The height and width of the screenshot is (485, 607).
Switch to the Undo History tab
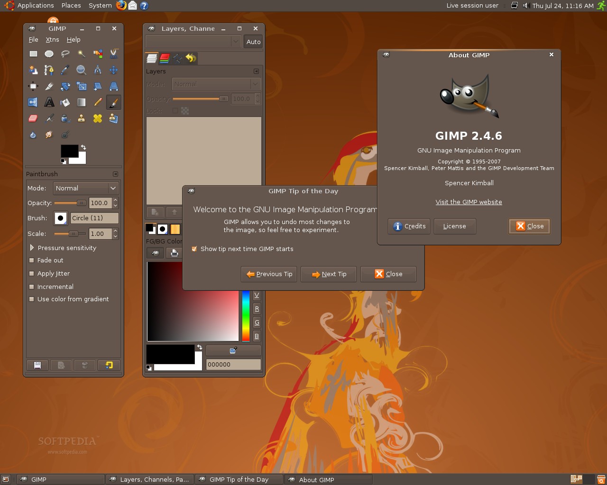(x=190, y=58)
